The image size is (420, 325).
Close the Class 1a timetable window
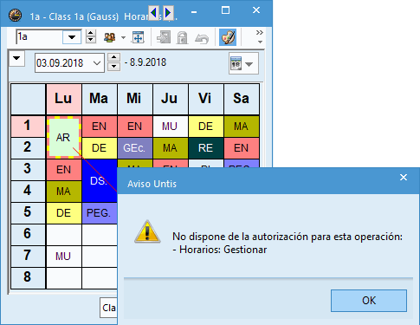(x=256, y=10)
